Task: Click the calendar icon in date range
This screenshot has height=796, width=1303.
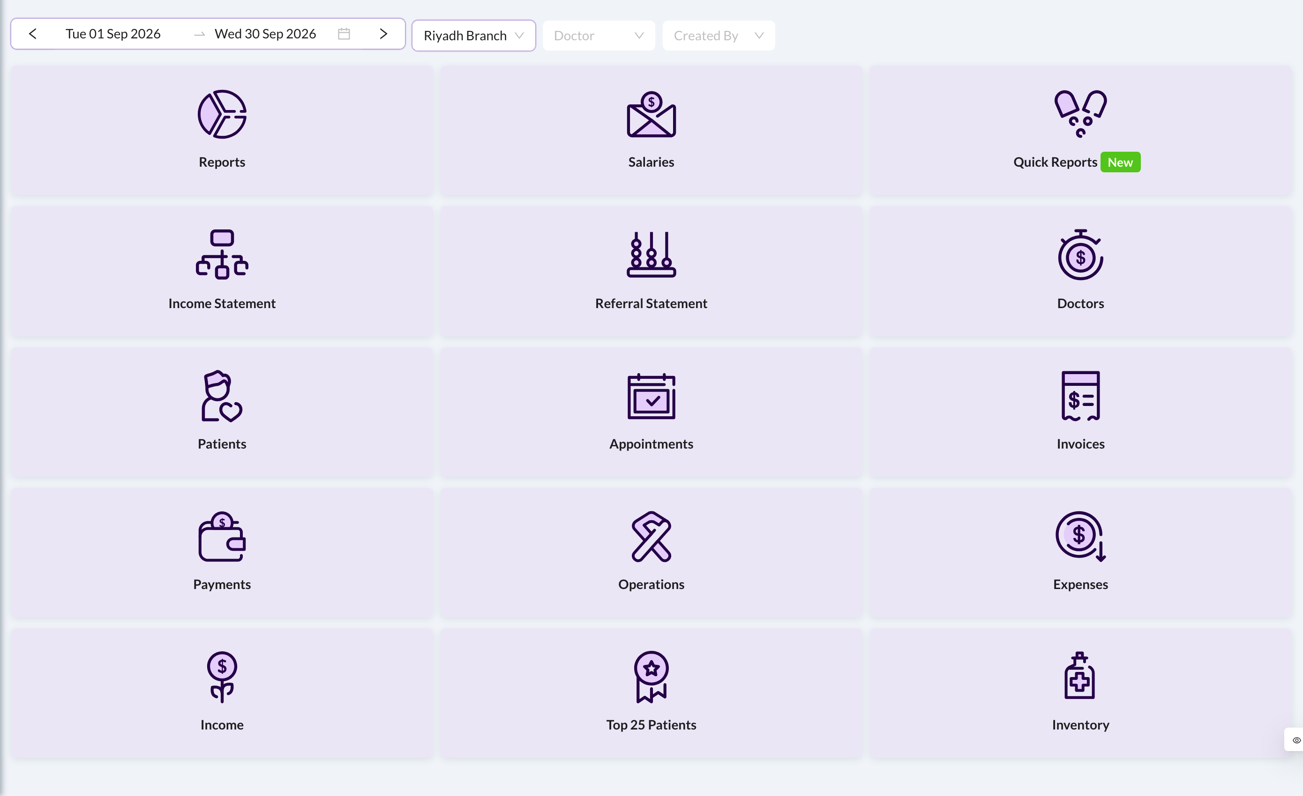Action: click(x=344, y=34)
